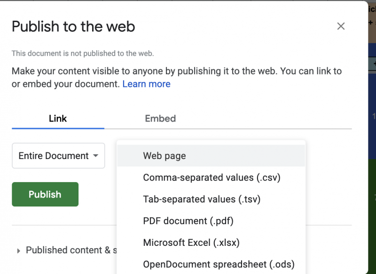Open the Learn more link
The image size is (376, 274).
coord(146,84)
